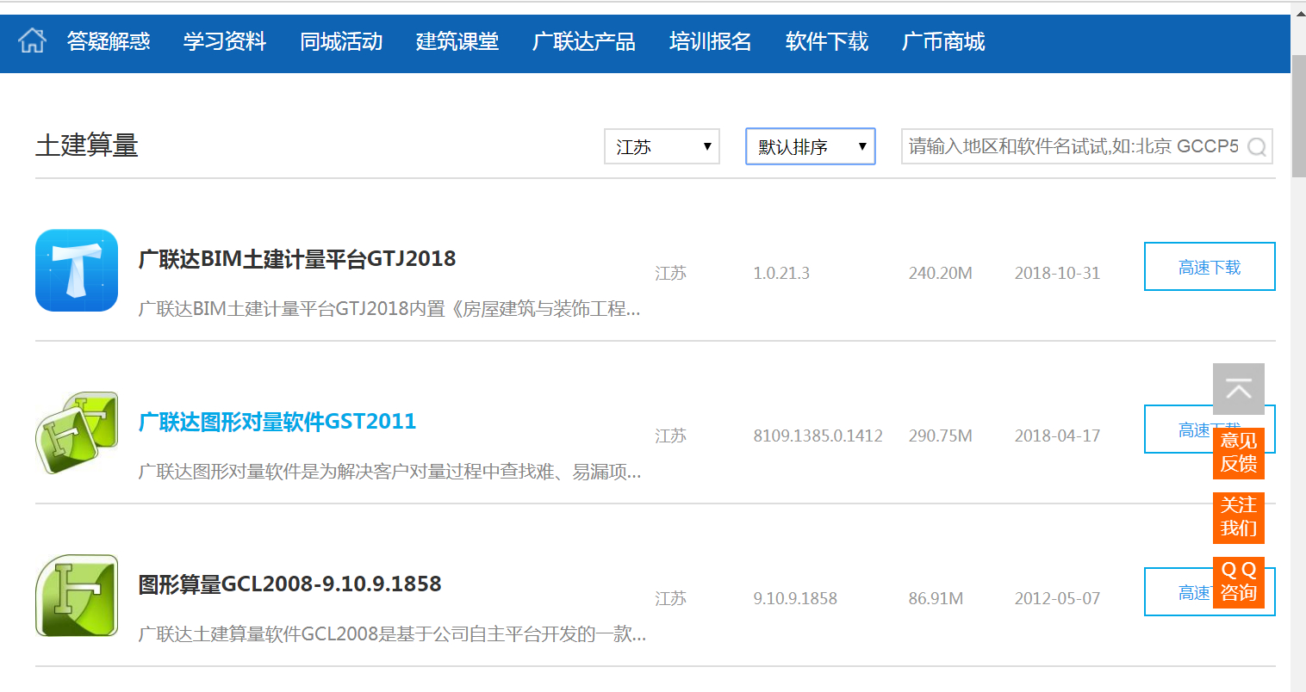The width and height of the screenshot is (1306, 692).
Task: Click the 江苏 region label in GTJ2018 row
Action: tap(670, 273)
